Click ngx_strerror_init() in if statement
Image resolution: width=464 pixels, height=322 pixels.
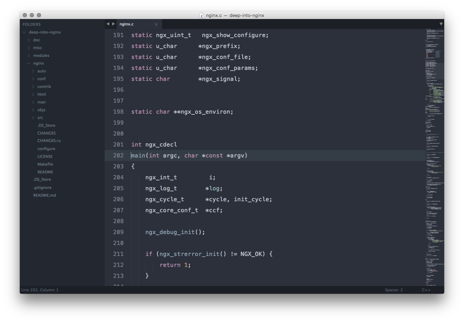(193, 254)
